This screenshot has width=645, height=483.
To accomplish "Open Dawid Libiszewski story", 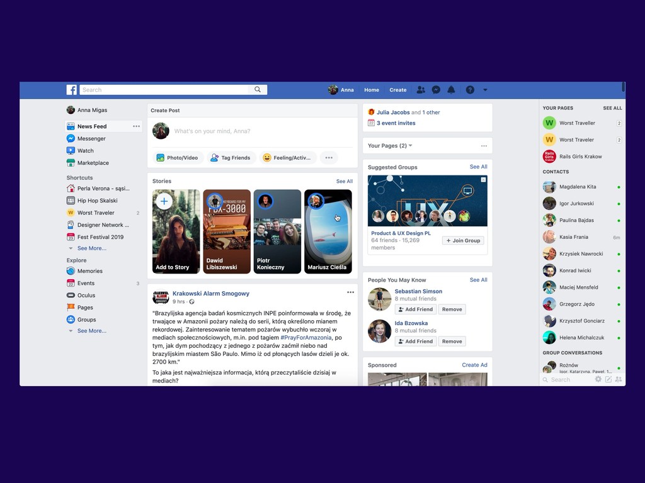I will click(227, 231).
